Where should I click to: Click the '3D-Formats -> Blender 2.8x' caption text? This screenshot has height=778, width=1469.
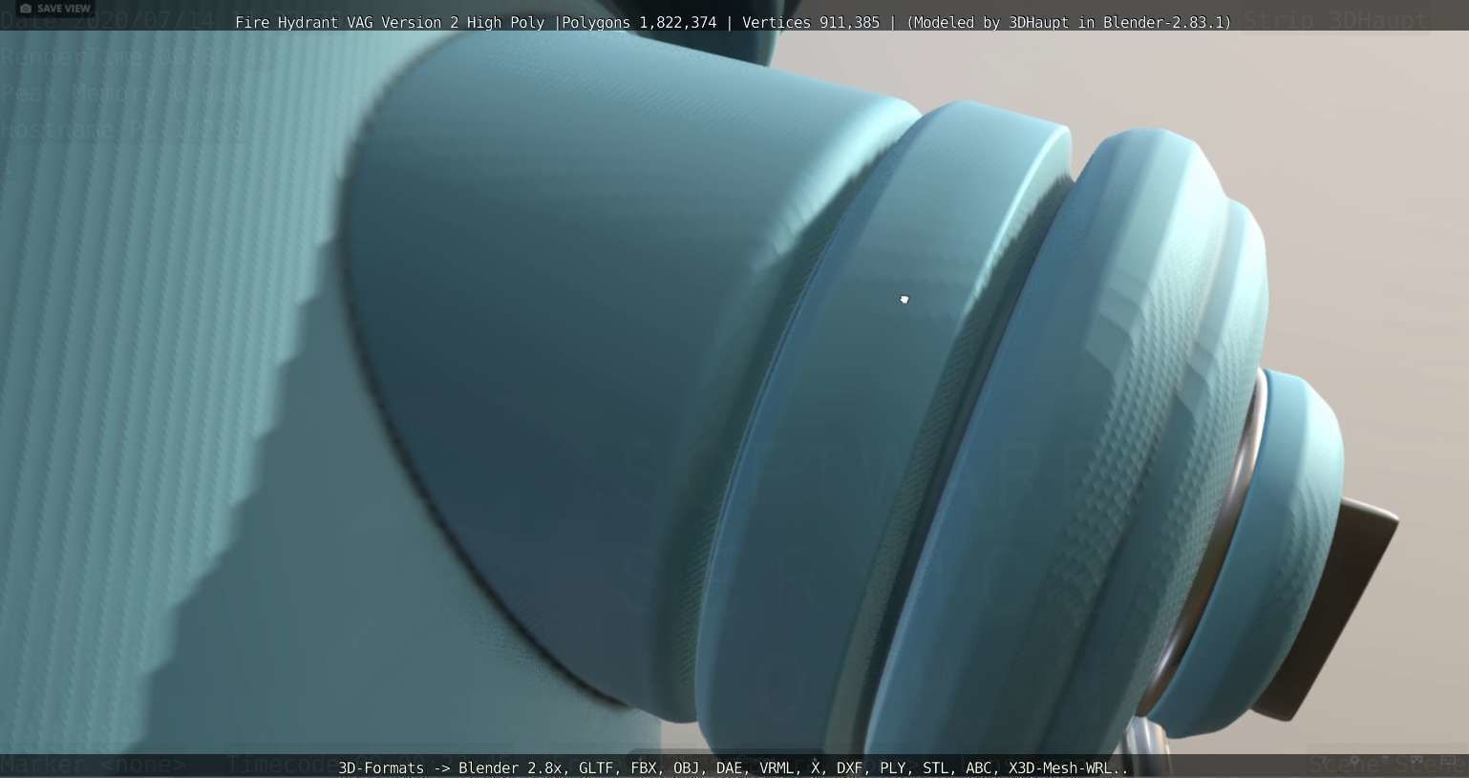click(x=450, y=767)
